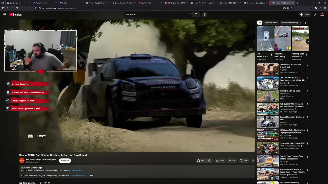Subscribe to FIA World Rally Championship
Viewport: 328px width, 184px height.
65,161
